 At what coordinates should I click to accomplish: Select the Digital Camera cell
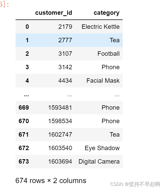[99, 162]
